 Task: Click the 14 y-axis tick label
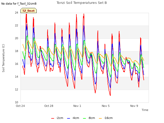click(16, 77)
